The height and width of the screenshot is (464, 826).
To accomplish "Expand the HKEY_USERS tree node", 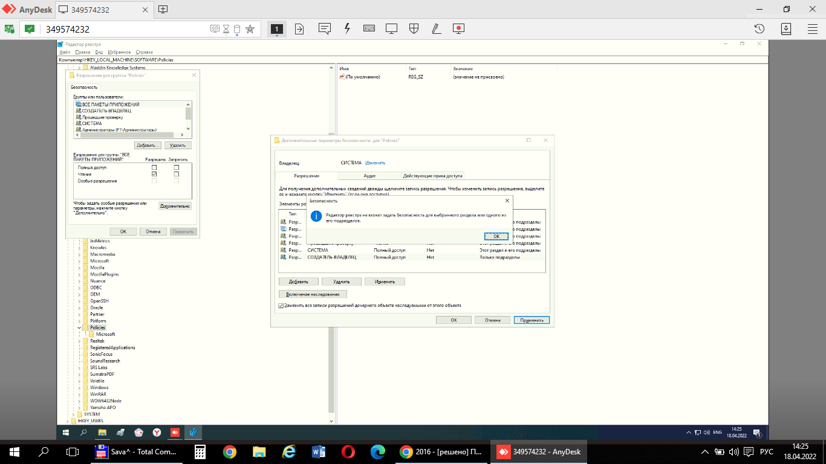I will click(x=67, y=420).
